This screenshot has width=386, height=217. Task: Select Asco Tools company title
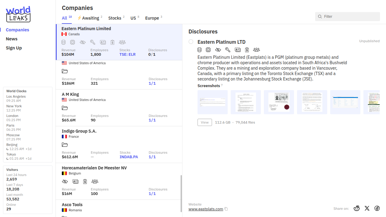pos(72,205)
